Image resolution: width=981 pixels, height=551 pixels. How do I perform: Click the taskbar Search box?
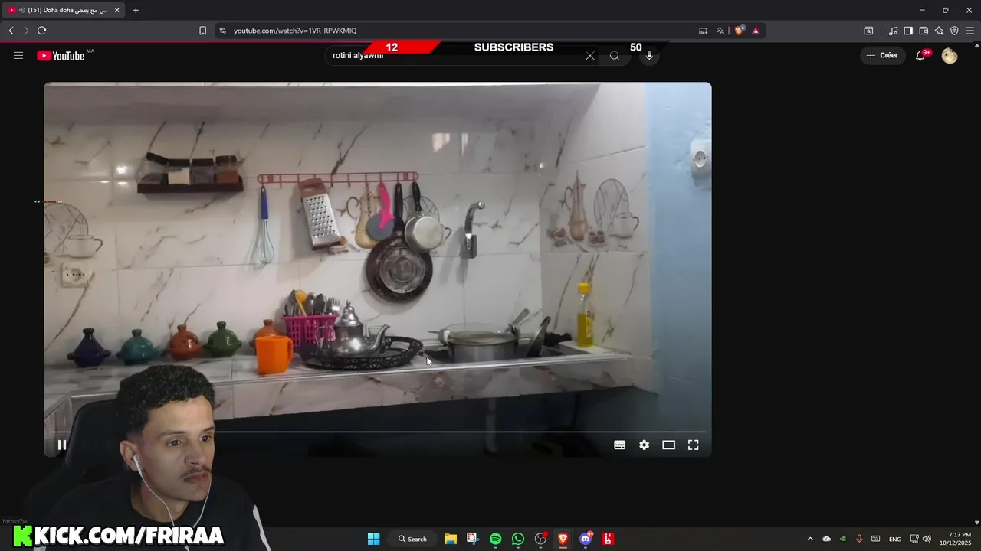point(412,539)
